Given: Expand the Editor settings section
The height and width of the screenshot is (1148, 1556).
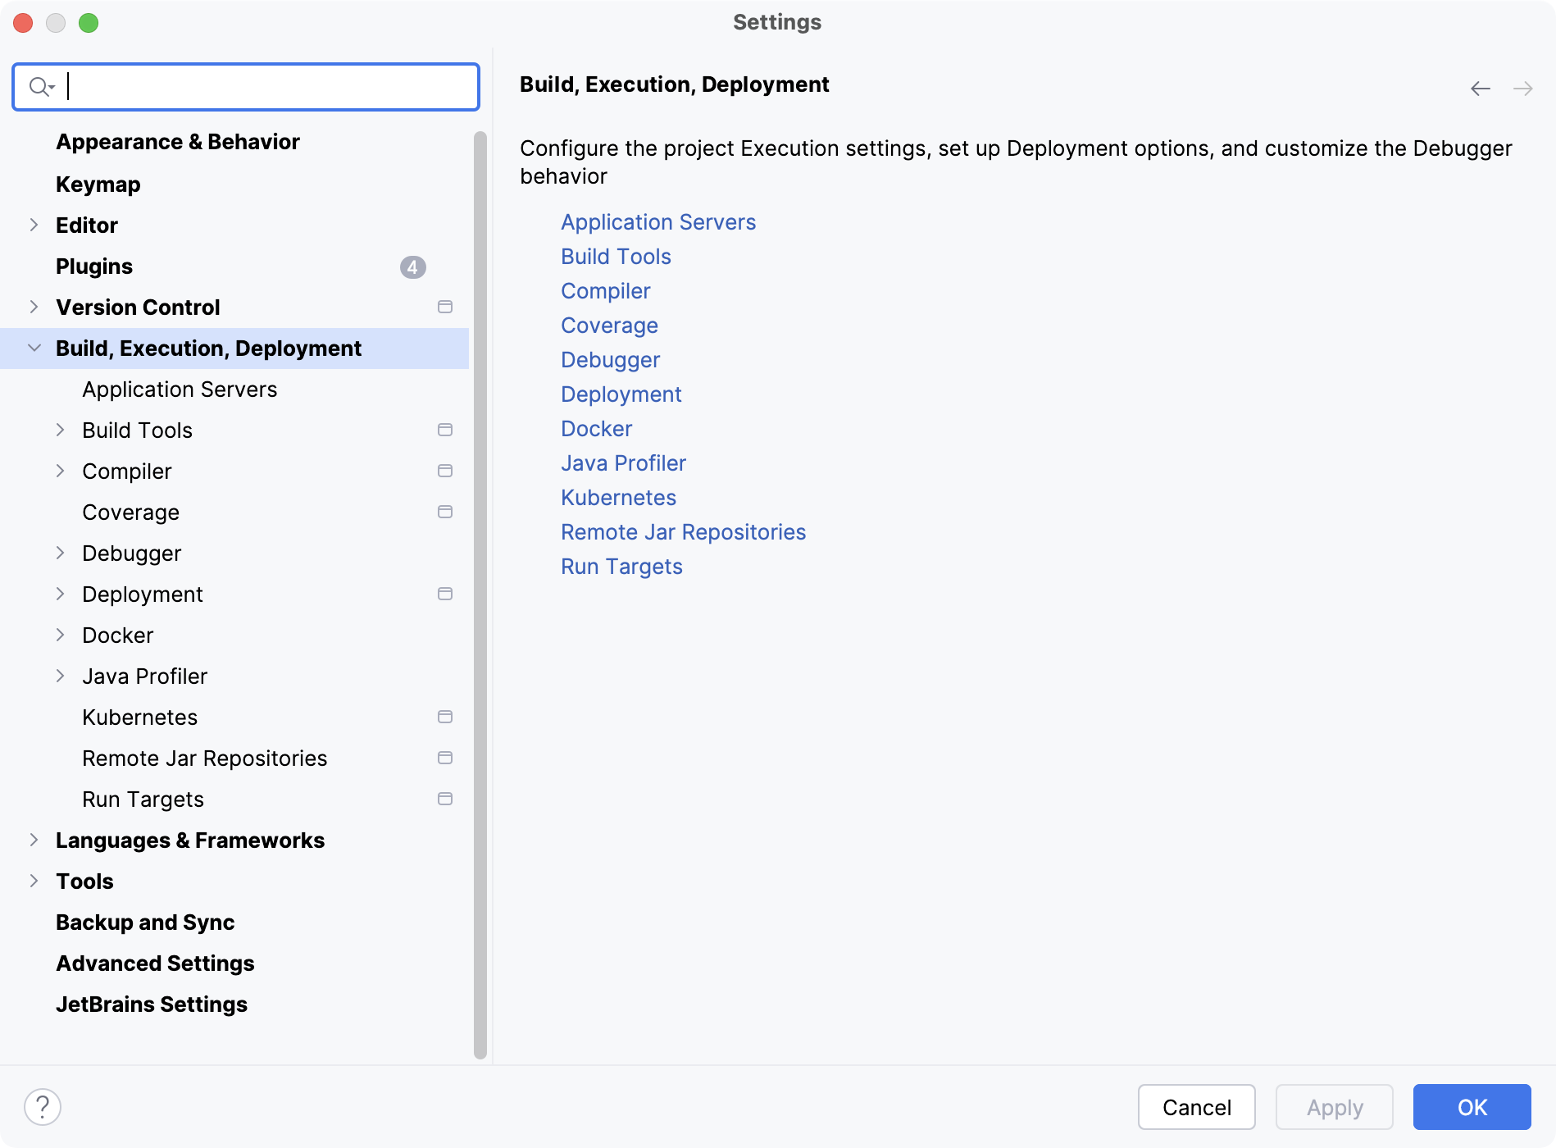Looking at the screenshot, I should [x=34, y=225].
